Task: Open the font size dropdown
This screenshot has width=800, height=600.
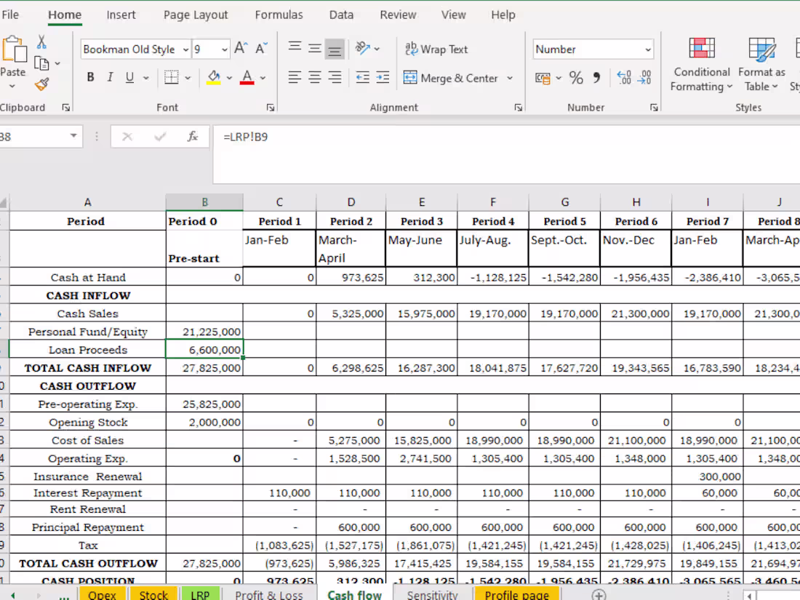Action: click(x=222, y=49)
